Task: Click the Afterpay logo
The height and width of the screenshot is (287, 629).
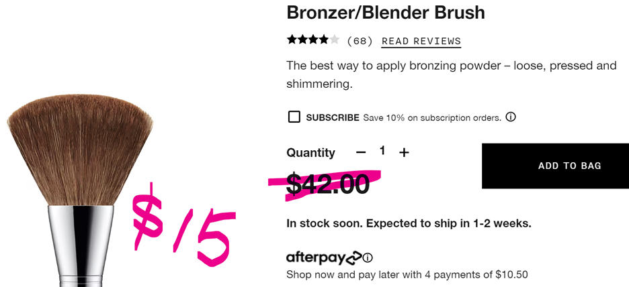Action: pyautogui.click(x=324, y=257)
